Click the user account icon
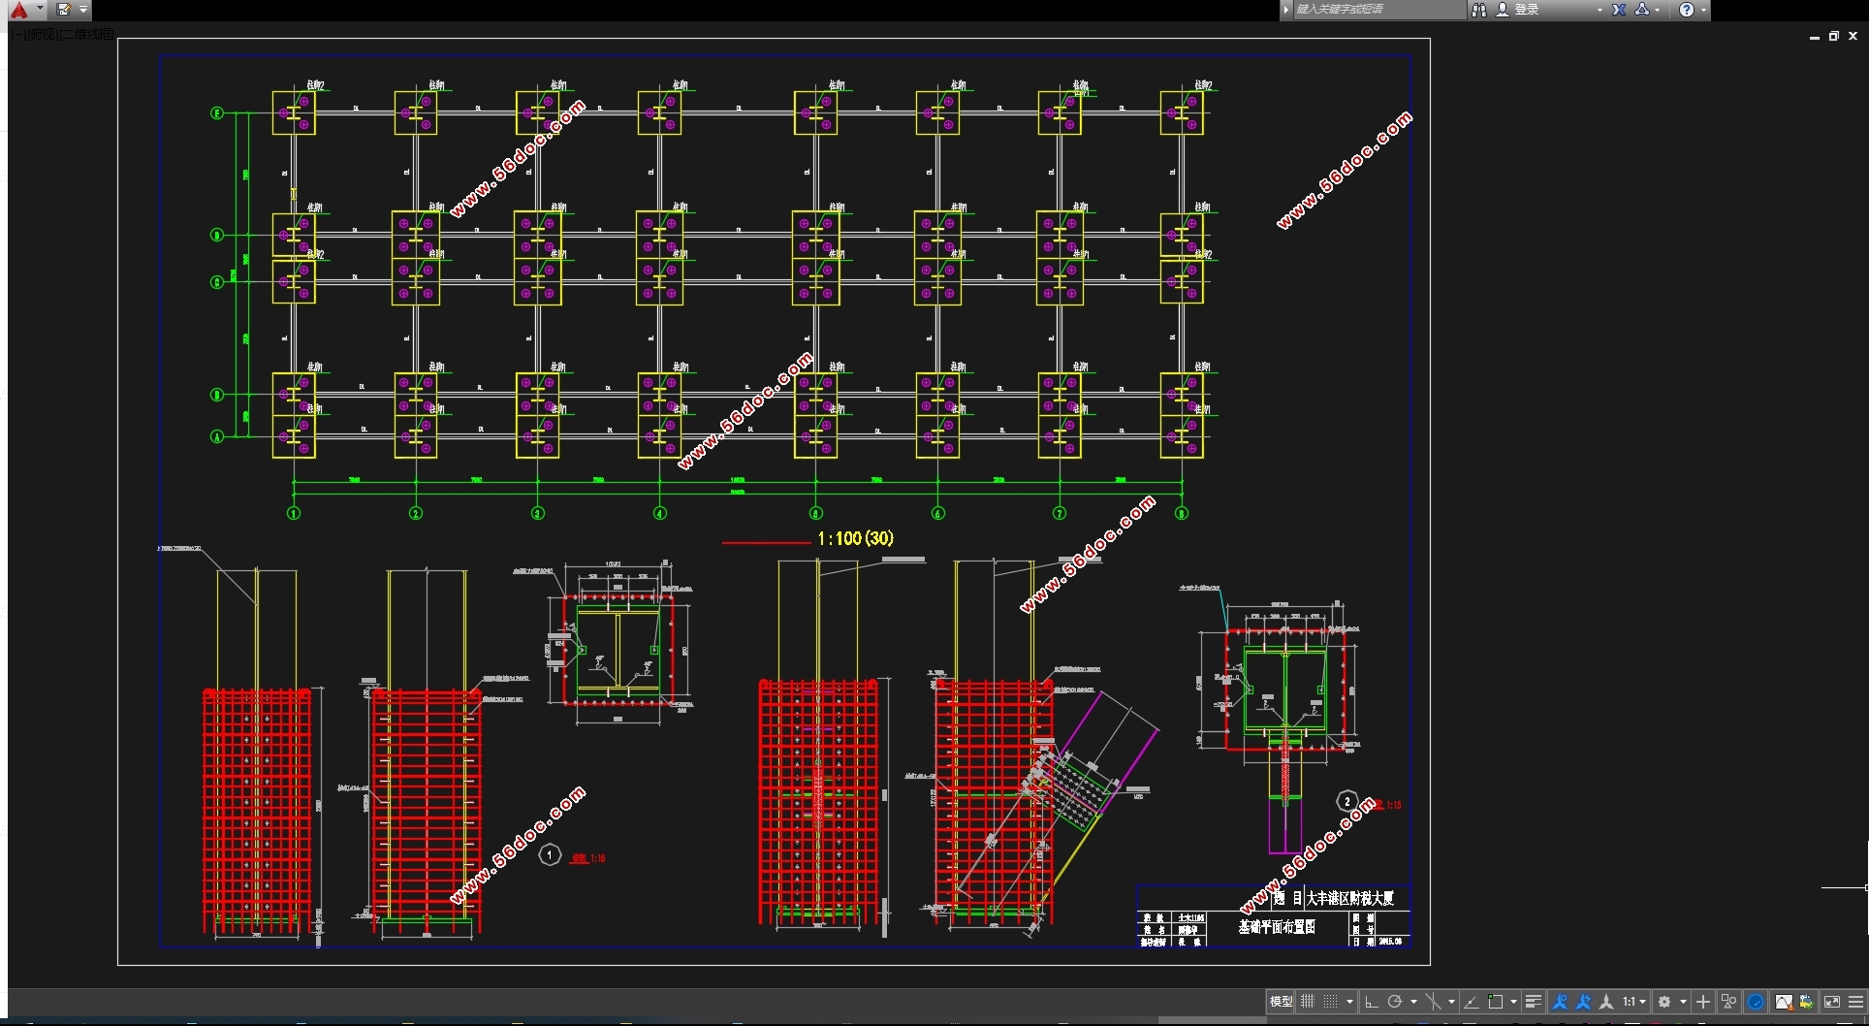The height and width of the screenshot is (1026, 1869). coord(1503,9)
